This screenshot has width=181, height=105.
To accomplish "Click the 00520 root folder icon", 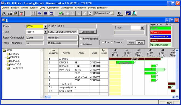I will [4, 50].
